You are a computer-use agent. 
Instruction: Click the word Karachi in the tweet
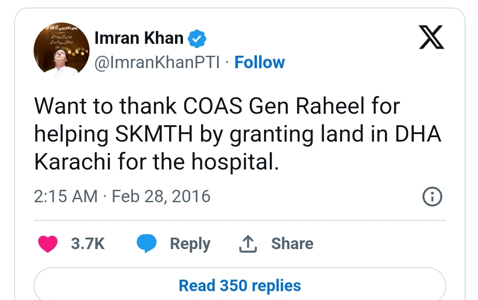coord(73,162)
